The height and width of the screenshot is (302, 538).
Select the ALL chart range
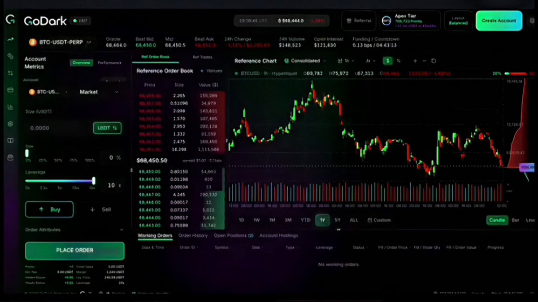pos(354,220)
